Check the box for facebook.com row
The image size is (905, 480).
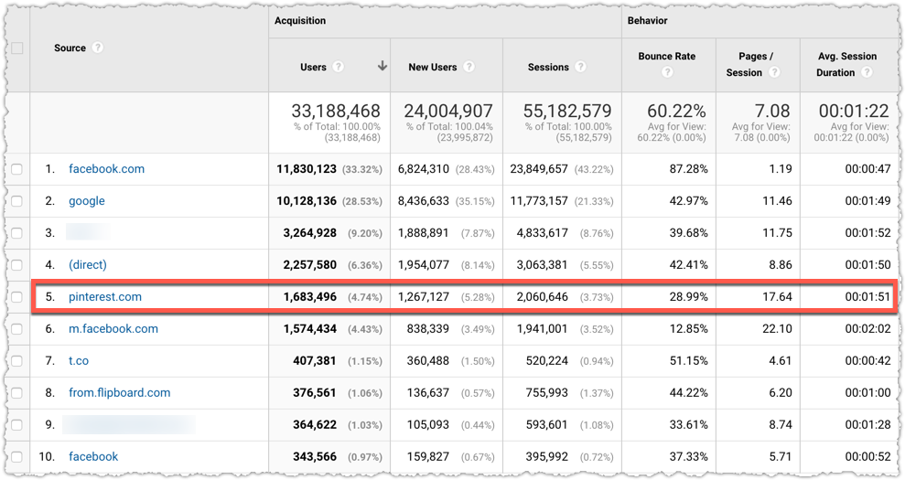point(16,169)
